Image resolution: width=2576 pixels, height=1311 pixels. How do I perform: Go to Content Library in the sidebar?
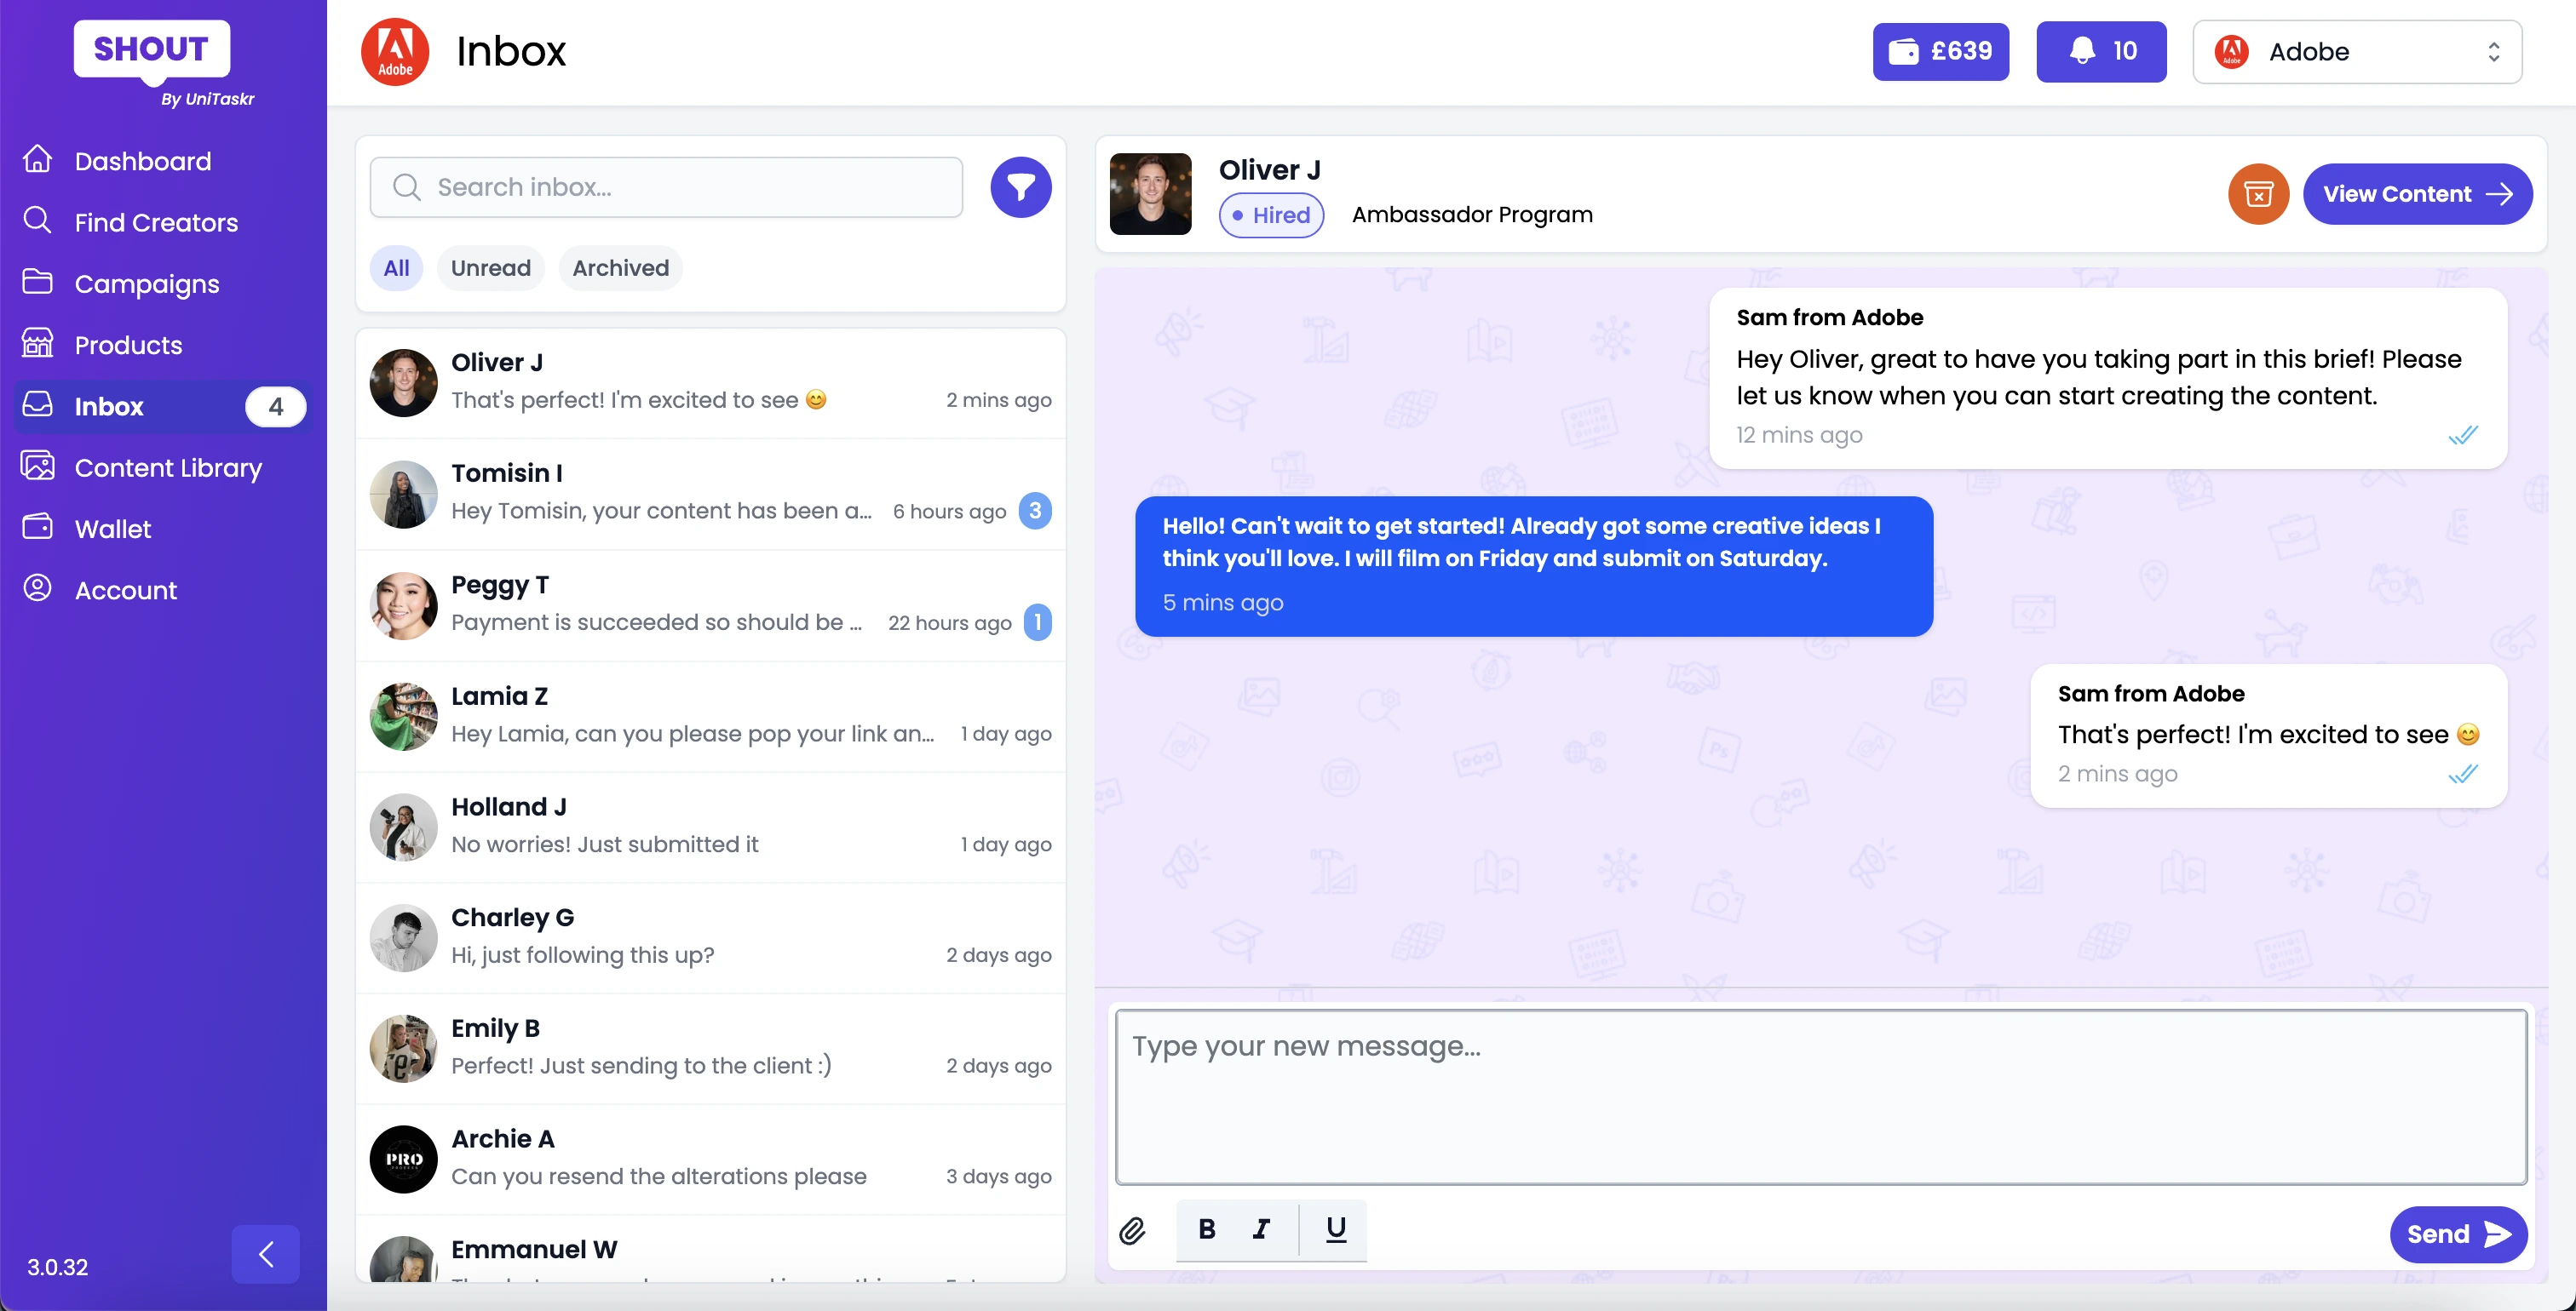[168, 467]
